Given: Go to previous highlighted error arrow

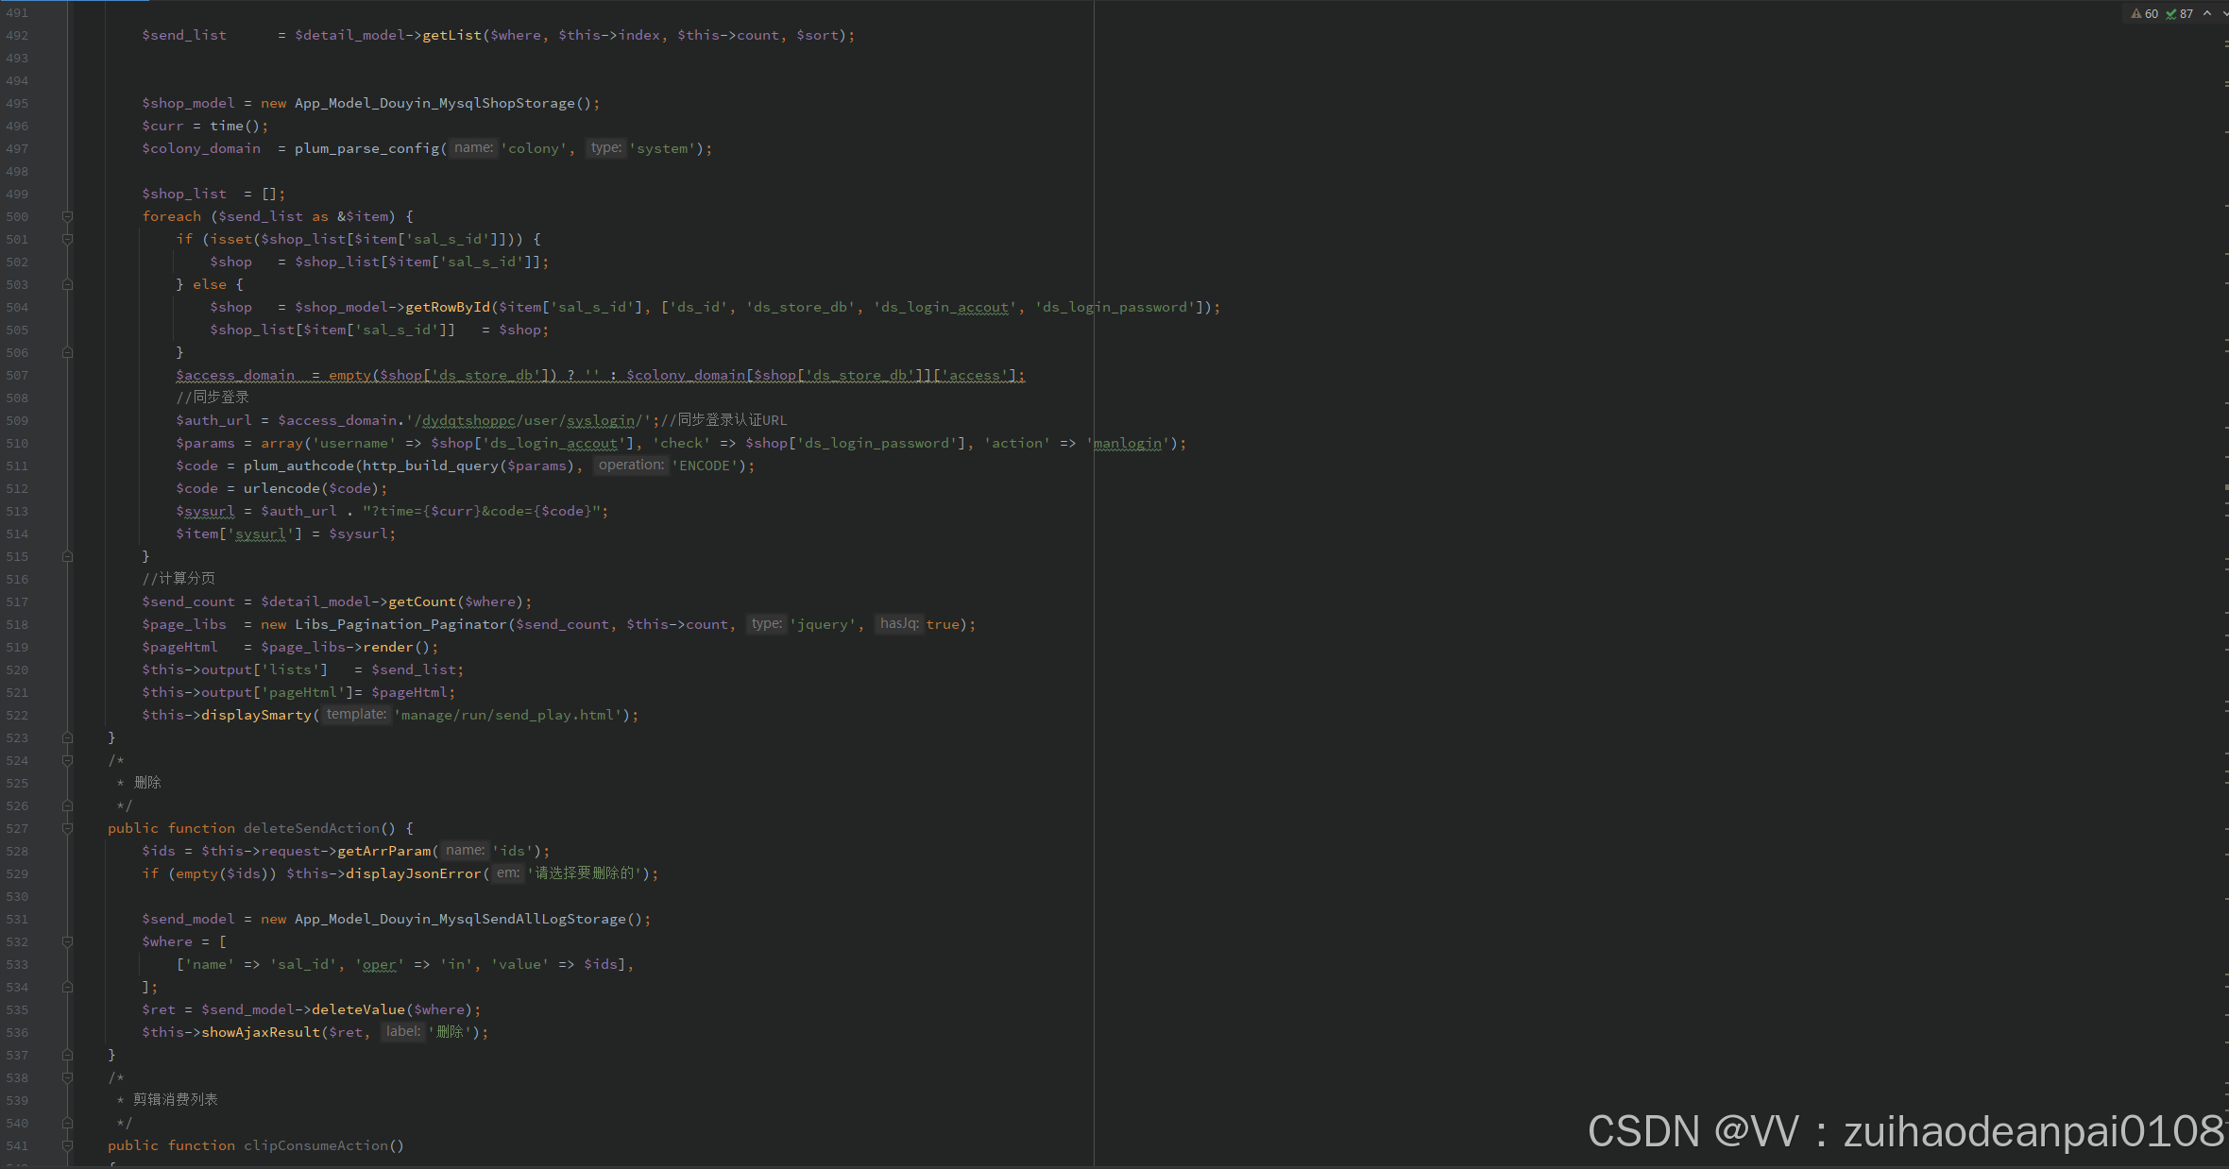Looking at the screenshot, I should (2207, 14).
